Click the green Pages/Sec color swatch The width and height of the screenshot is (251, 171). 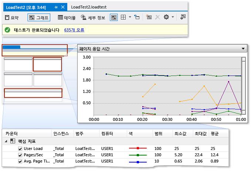138,155
